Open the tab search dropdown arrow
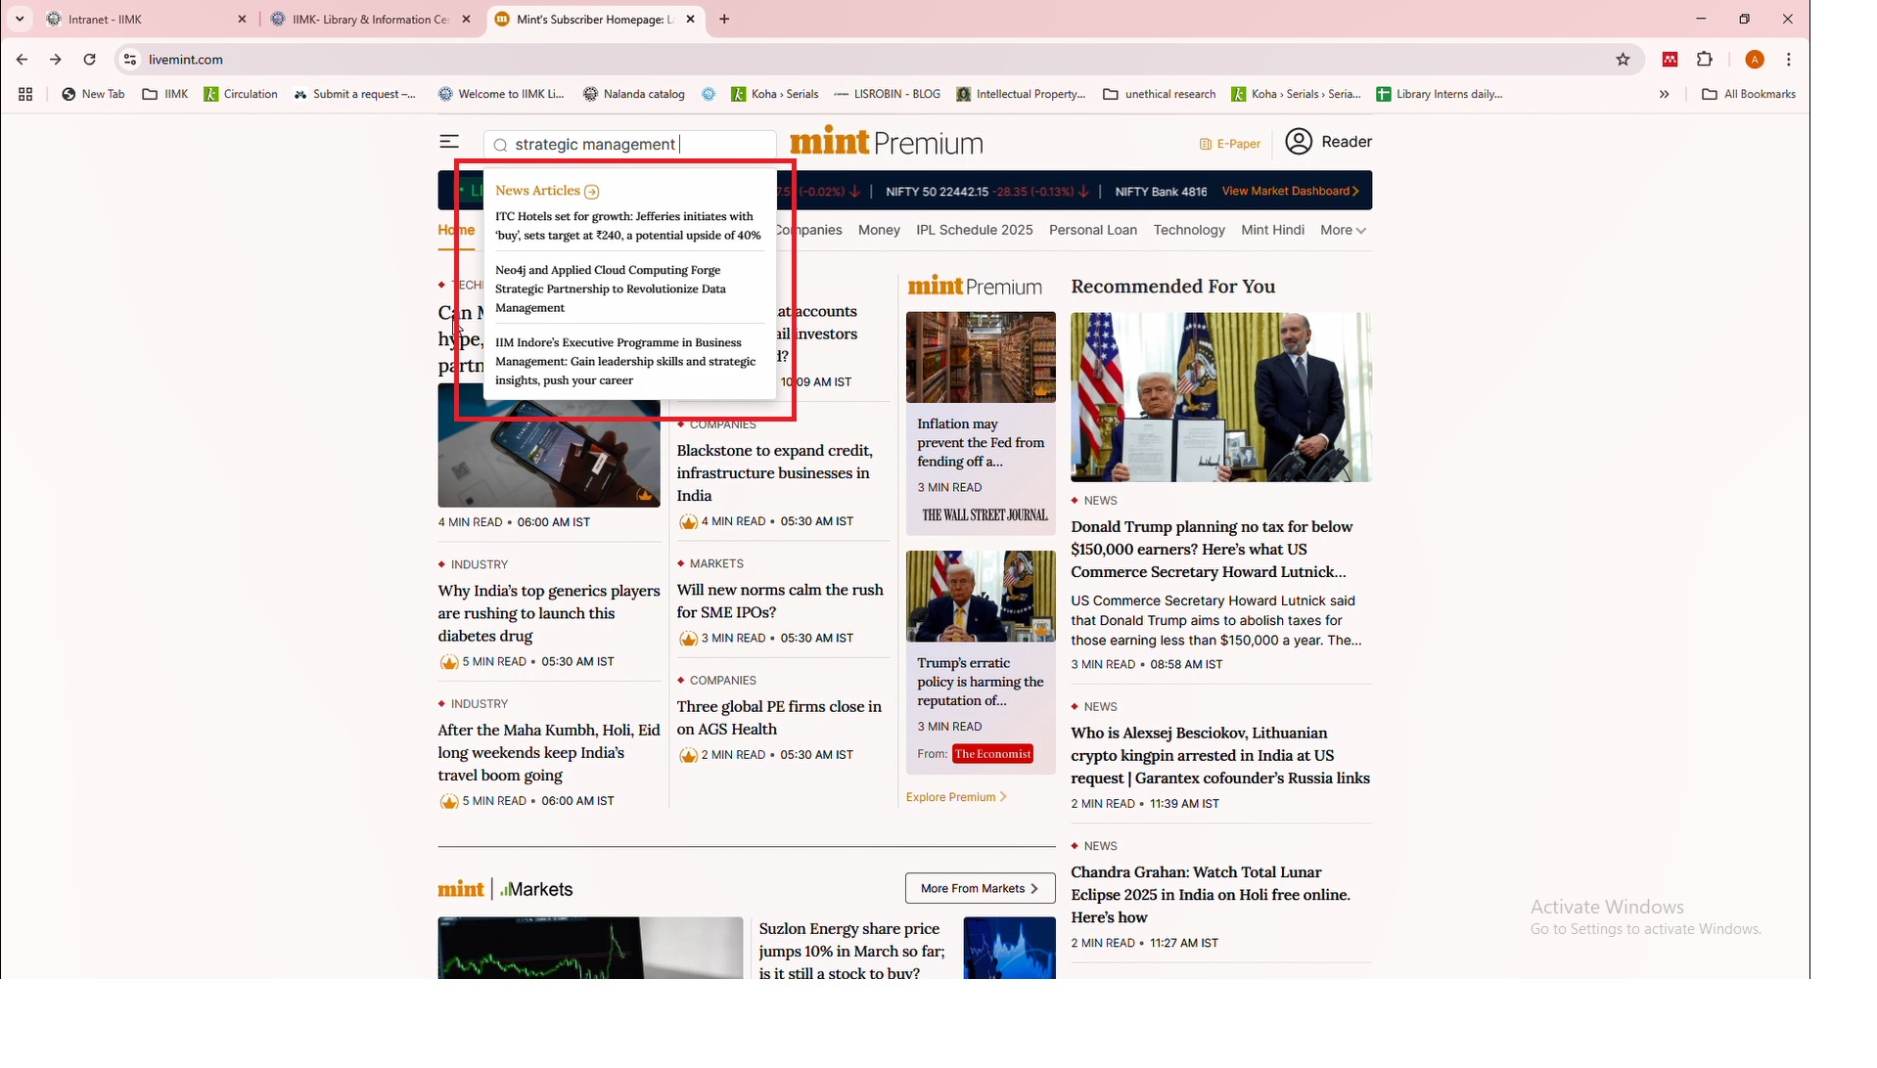This screenshot has width=1877, height=1068. 20,19
